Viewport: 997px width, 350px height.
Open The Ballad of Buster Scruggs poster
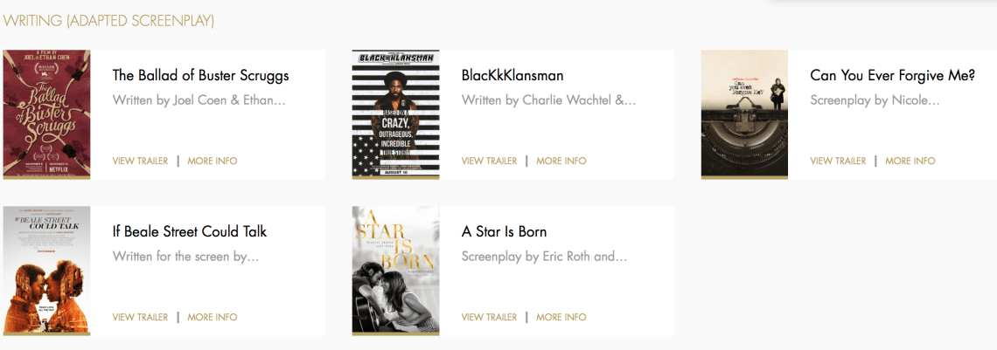[47, 114]
